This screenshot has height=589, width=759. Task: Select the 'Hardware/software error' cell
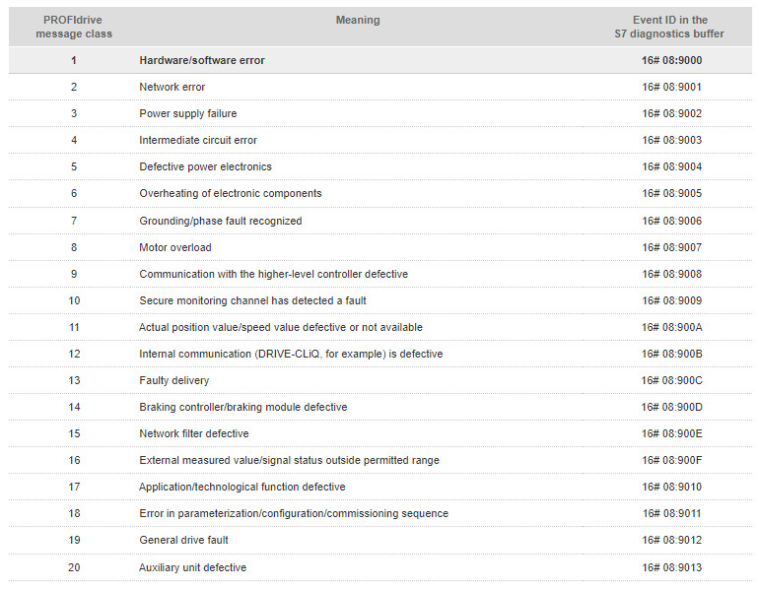202,60
